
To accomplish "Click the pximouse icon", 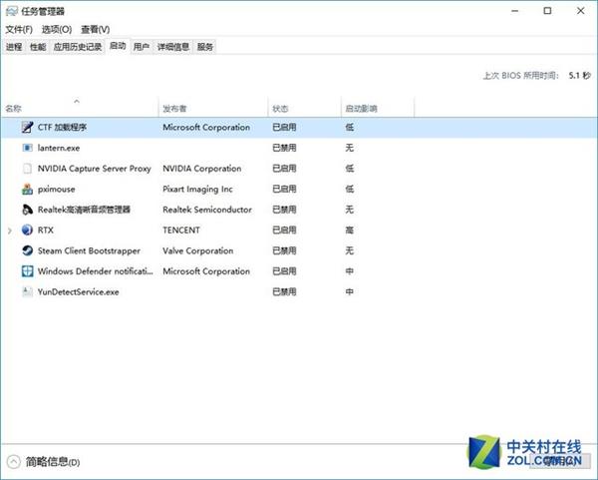I will point(27,189).
